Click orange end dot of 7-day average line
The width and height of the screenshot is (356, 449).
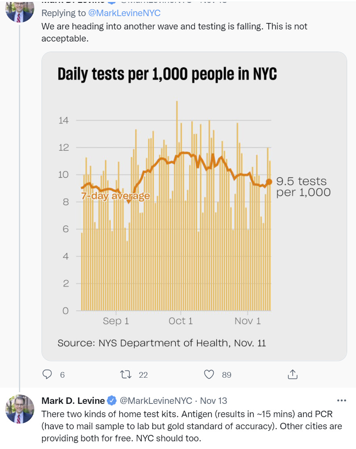pos(269,182)
